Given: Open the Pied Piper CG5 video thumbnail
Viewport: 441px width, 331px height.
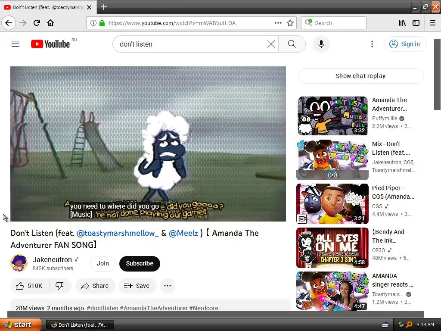Looking at the screenshot, I should 332,204.
